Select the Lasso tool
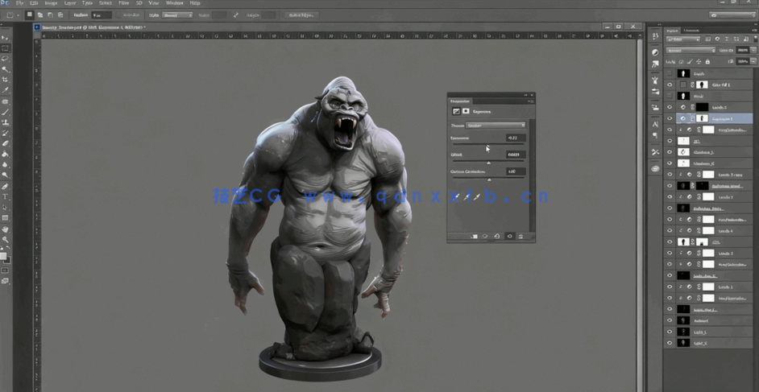 (x=5, y=59)
